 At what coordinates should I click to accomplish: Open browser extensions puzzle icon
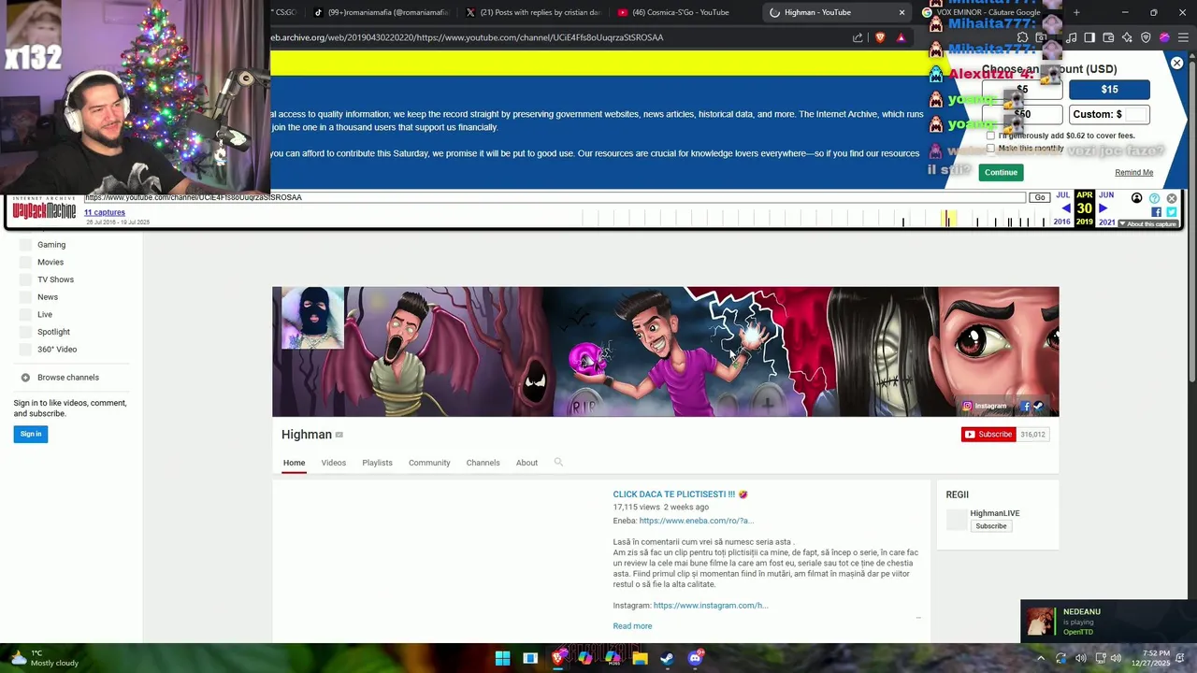point(1022,37)
